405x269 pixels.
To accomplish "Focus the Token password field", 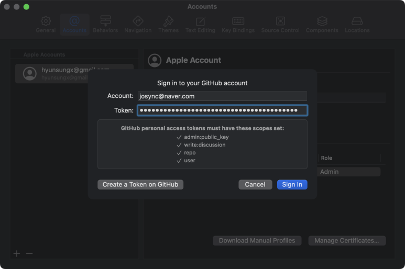I will pyautogui.click(x=222, y=110).
